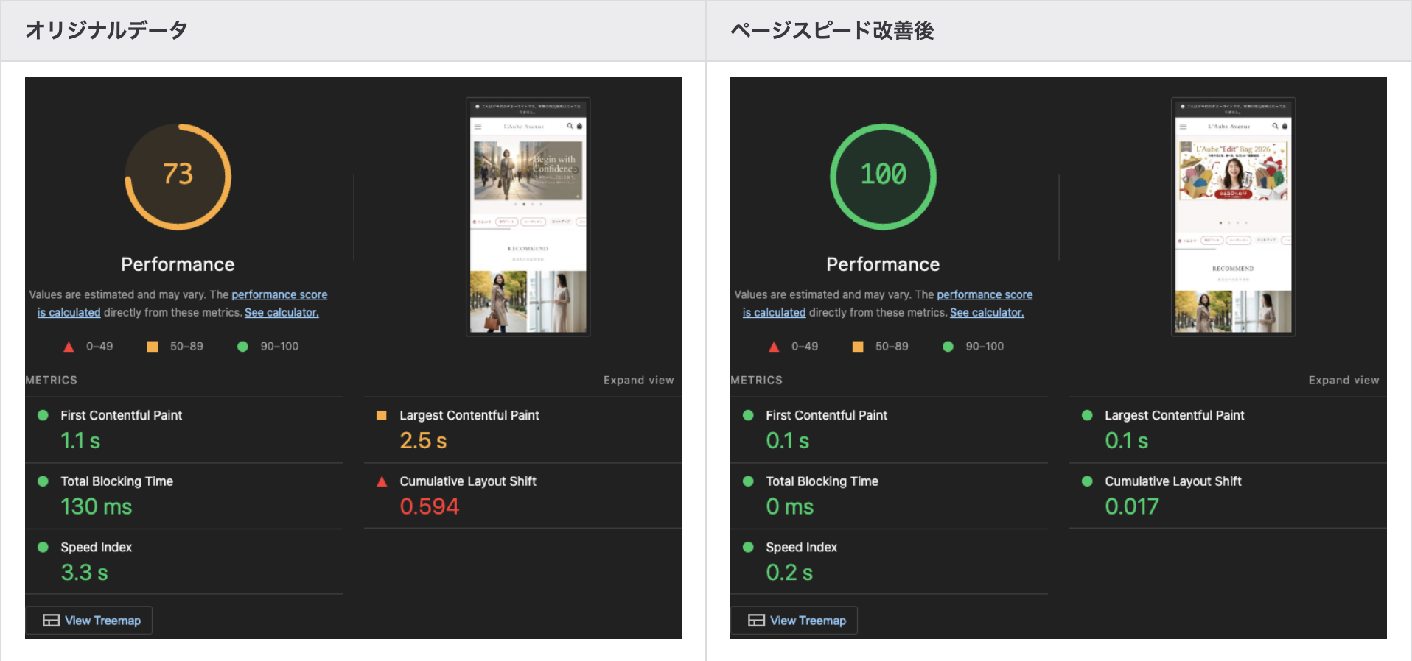
Task: Click the green dot beside Total Blocking Time 130 ms
Action: [43, 481]
